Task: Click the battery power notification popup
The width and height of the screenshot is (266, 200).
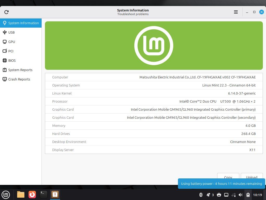Action: click(x=221, y=184)
